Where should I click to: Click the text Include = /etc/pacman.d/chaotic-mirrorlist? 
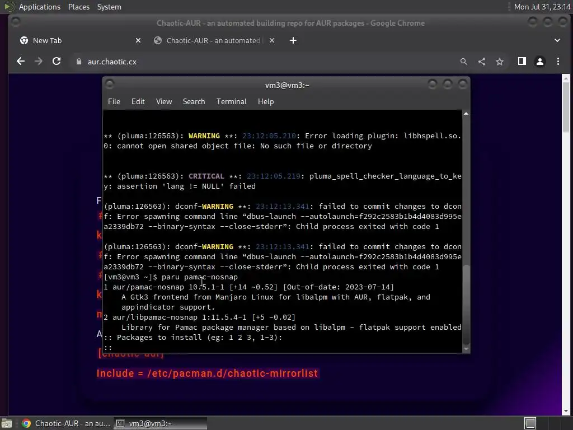(207, 373)
